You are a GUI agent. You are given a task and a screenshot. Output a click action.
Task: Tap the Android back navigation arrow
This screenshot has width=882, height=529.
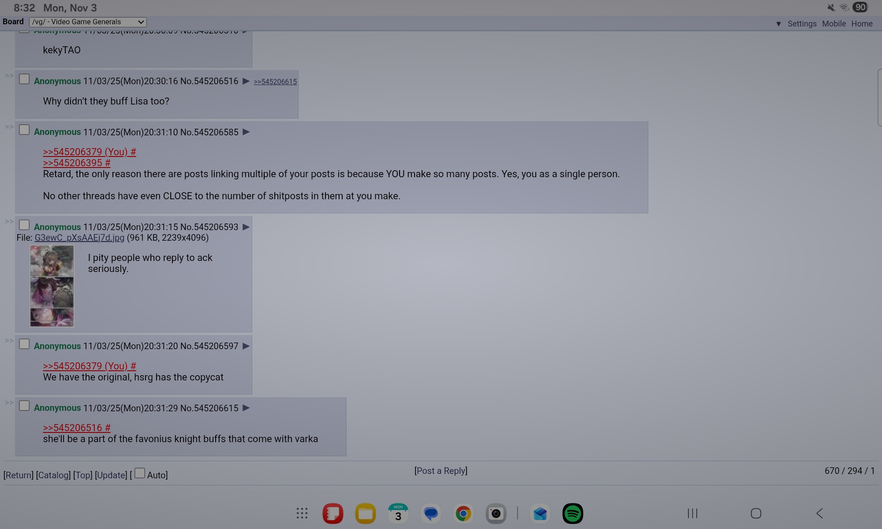[x=819, y=514]
